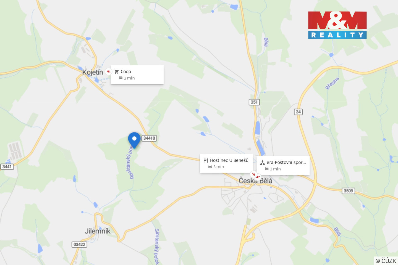Open the era-Poštovní spoř... info card
Screen dimensions: 398x265
[283, 165]
